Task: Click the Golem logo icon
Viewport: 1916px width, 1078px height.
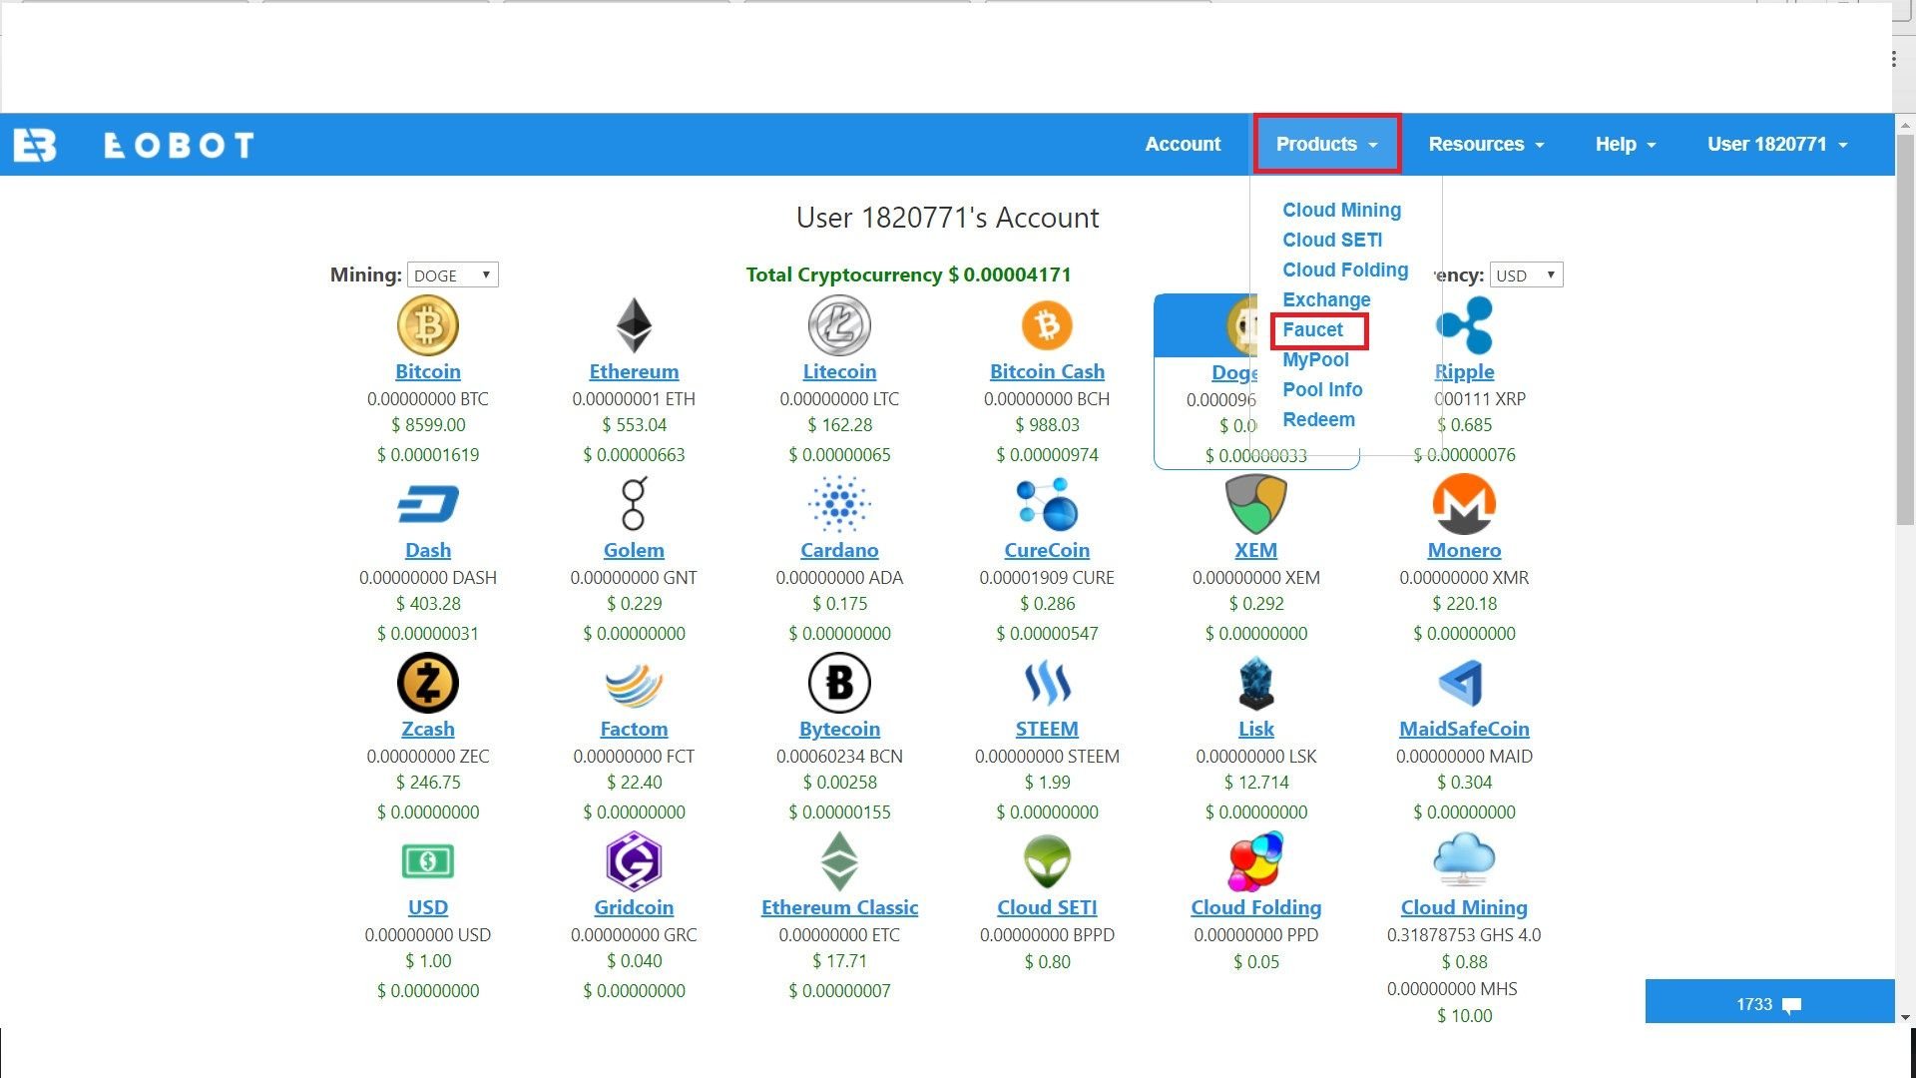Action: click(634, 503)
